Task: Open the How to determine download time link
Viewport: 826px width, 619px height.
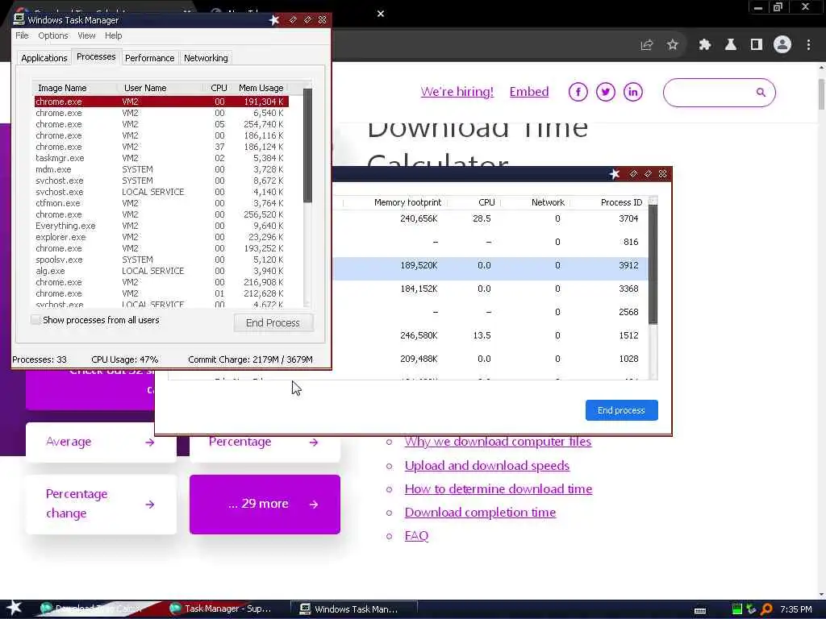Action: point(499,489)
